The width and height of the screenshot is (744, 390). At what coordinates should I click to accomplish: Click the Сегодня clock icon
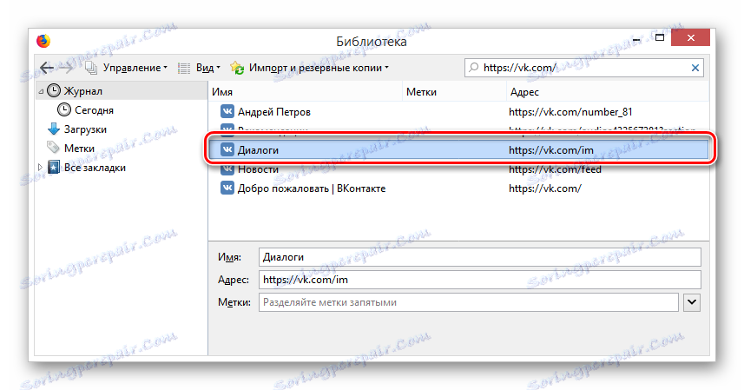[x=64, y=110]
